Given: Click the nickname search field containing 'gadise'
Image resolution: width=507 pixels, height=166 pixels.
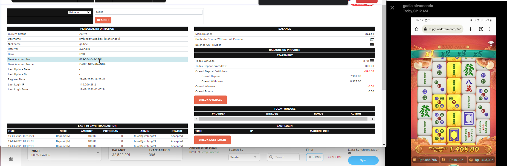Looking at the screenshot, I should [149, 12].
